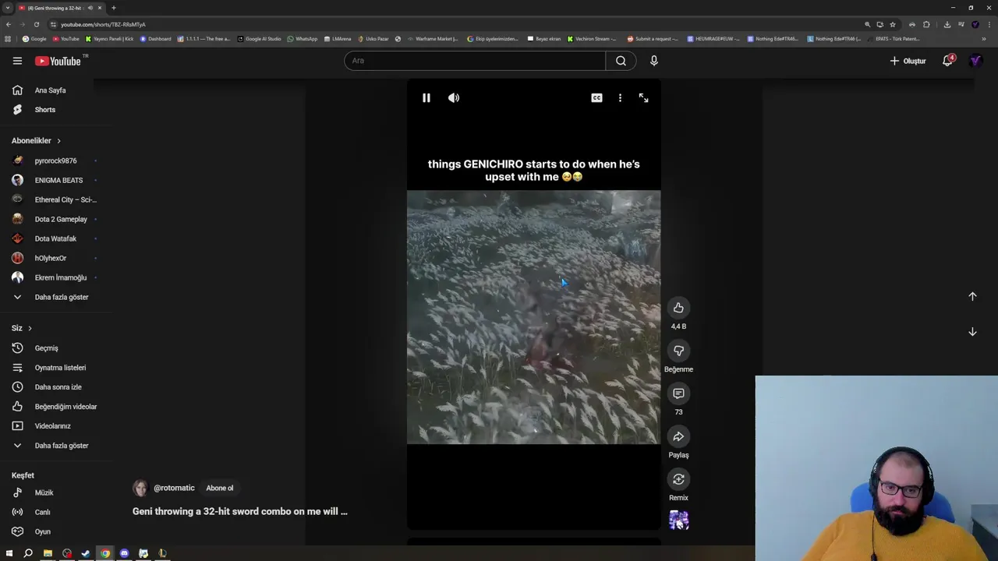Open the Dota Watafak subscription
The image size is (998, 561).
point(55,238)
